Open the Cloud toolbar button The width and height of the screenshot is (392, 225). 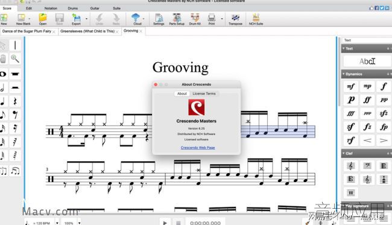pyautogui.click(x=138, y=19)
